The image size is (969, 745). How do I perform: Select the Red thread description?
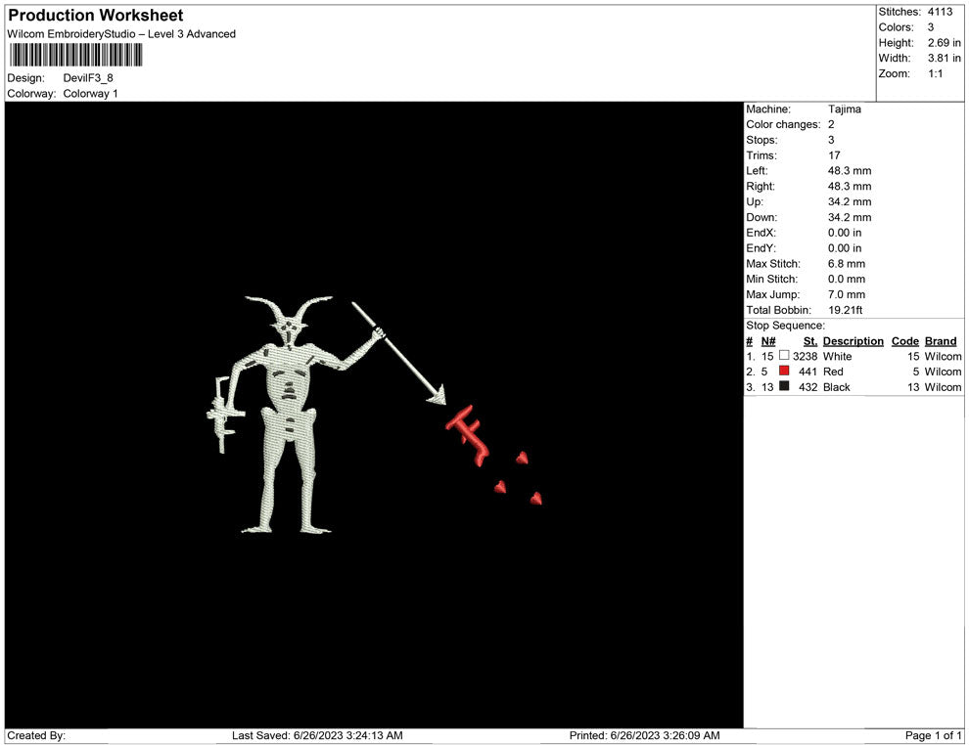(832, 372)
